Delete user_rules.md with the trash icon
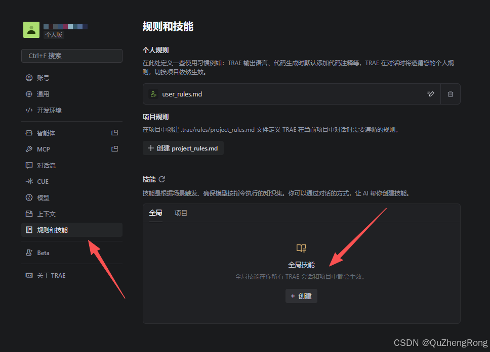 coord(451,94)
